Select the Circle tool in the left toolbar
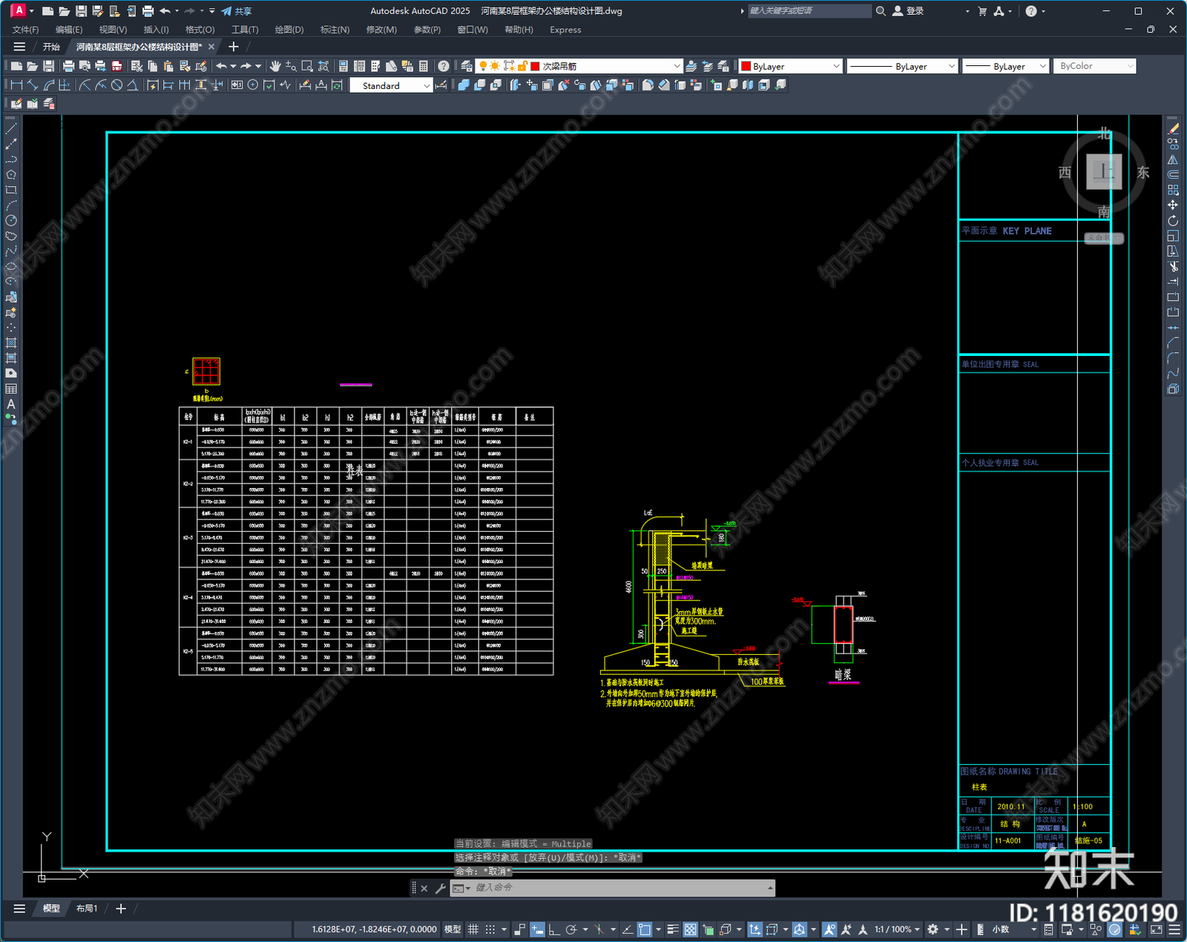 point(11,220)
